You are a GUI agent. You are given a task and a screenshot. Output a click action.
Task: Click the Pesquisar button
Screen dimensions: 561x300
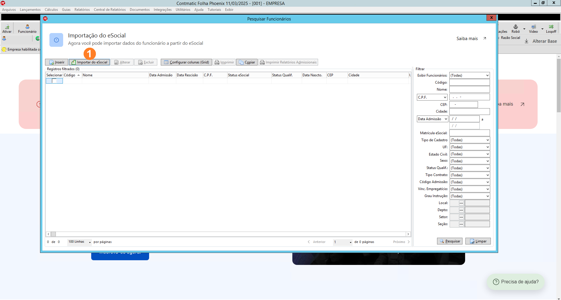[x=450, y=241]
